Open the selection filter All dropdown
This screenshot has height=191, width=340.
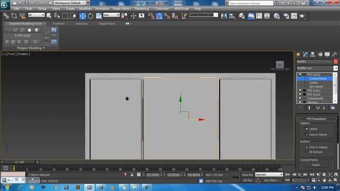(x=36, y=15)
